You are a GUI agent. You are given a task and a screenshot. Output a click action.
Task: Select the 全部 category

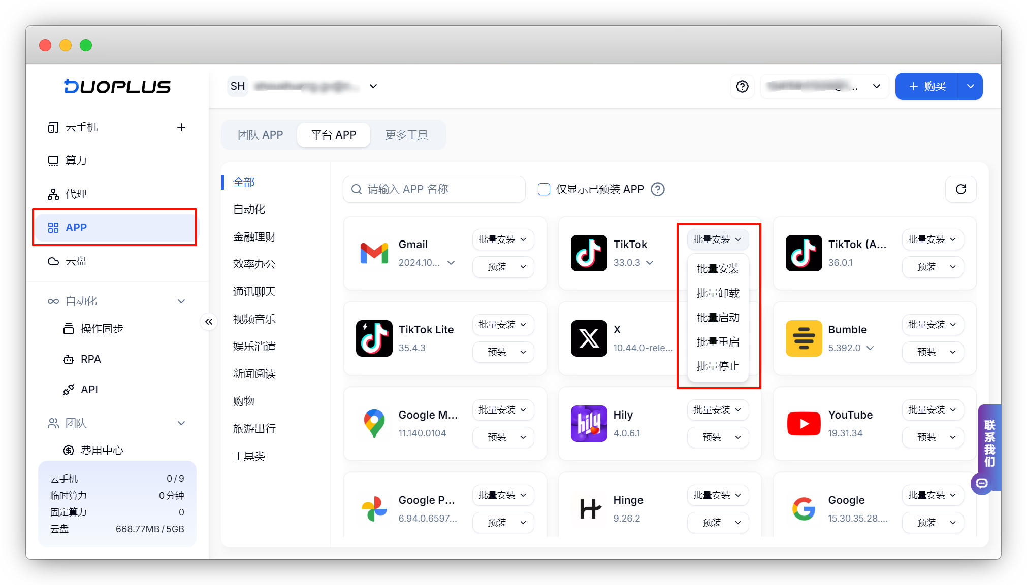coord(244,182)
